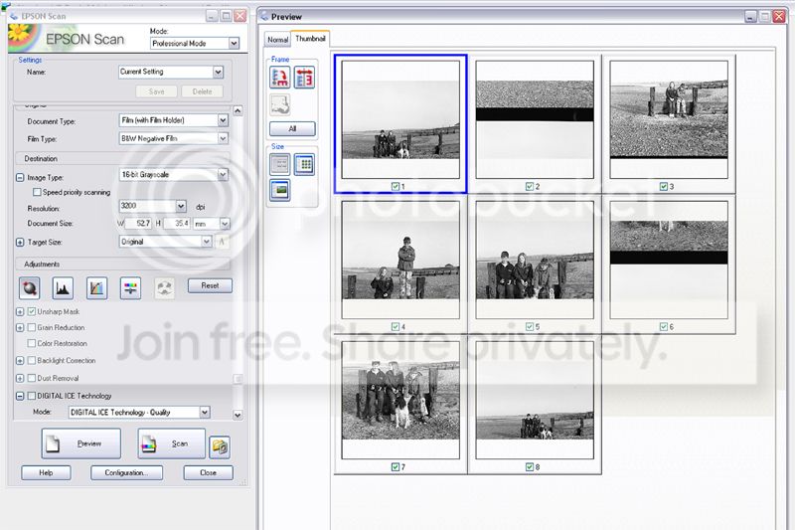Click the Document Size height field
Viewport: 795px width, 530px height.
(177, 224)
